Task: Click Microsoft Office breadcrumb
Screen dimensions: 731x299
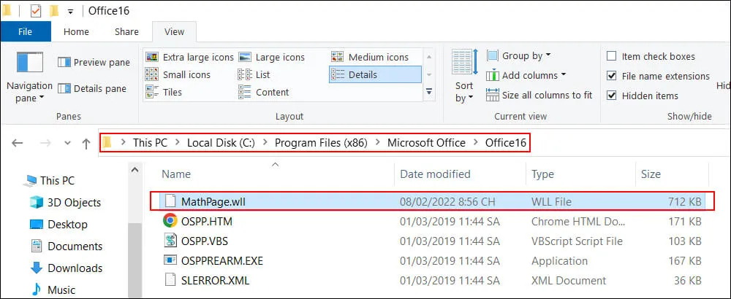Action: tap(426, 143)
